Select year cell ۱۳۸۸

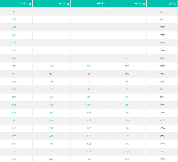162,74
